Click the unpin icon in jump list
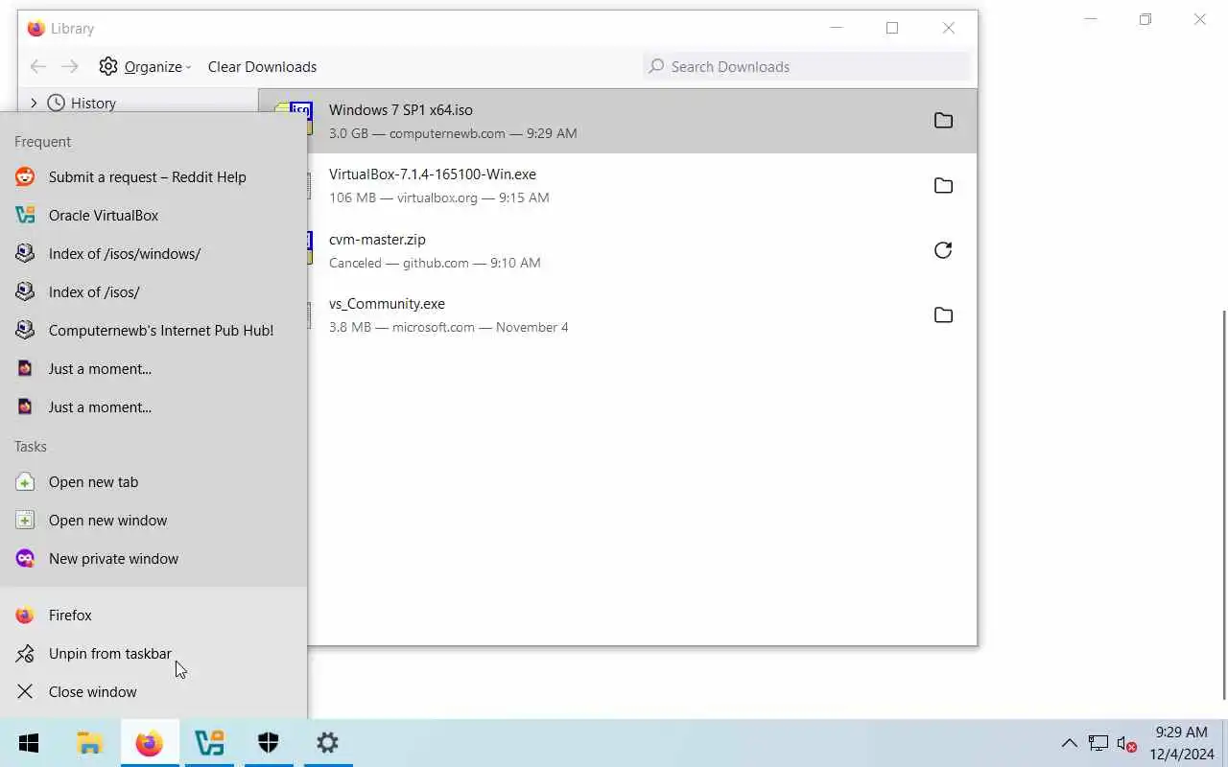The height and width of the screenshot is (767, 1228). 25,653
